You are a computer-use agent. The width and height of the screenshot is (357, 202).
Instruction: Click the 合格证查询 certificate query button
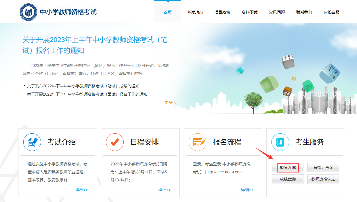pyautogui.click(x=323, y=167)
